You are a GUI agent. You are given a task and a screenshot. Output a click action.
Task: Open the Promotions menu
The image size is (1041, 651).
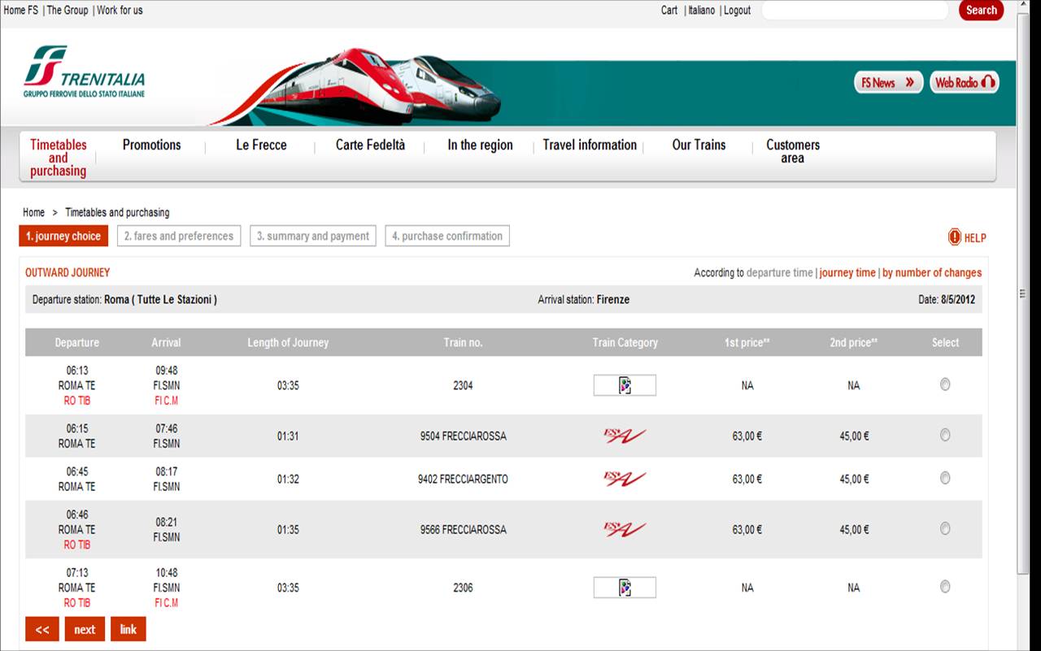coord(151,145)
